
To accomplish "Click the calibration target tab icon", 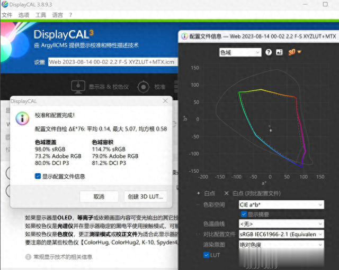I will (x=143, y=87).
